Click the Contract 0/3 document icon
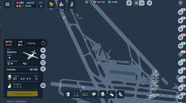This screenshot has height=103, width=186. [9, 77]
